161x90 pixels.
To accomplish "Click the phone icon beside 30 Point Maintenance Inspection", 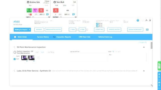I will (14, 47).
